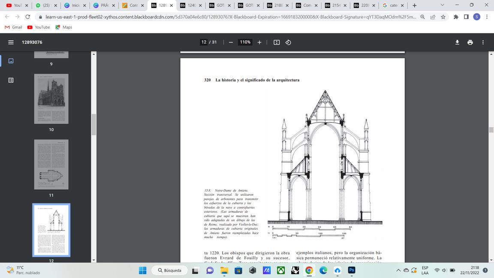Open the Gmail bookmark
The height and width of the screenshot is (278, 494).
point(13,27)
